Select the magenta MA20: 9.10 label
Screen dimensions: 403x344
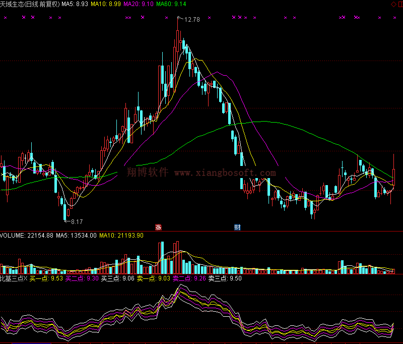tap(139, 4)
